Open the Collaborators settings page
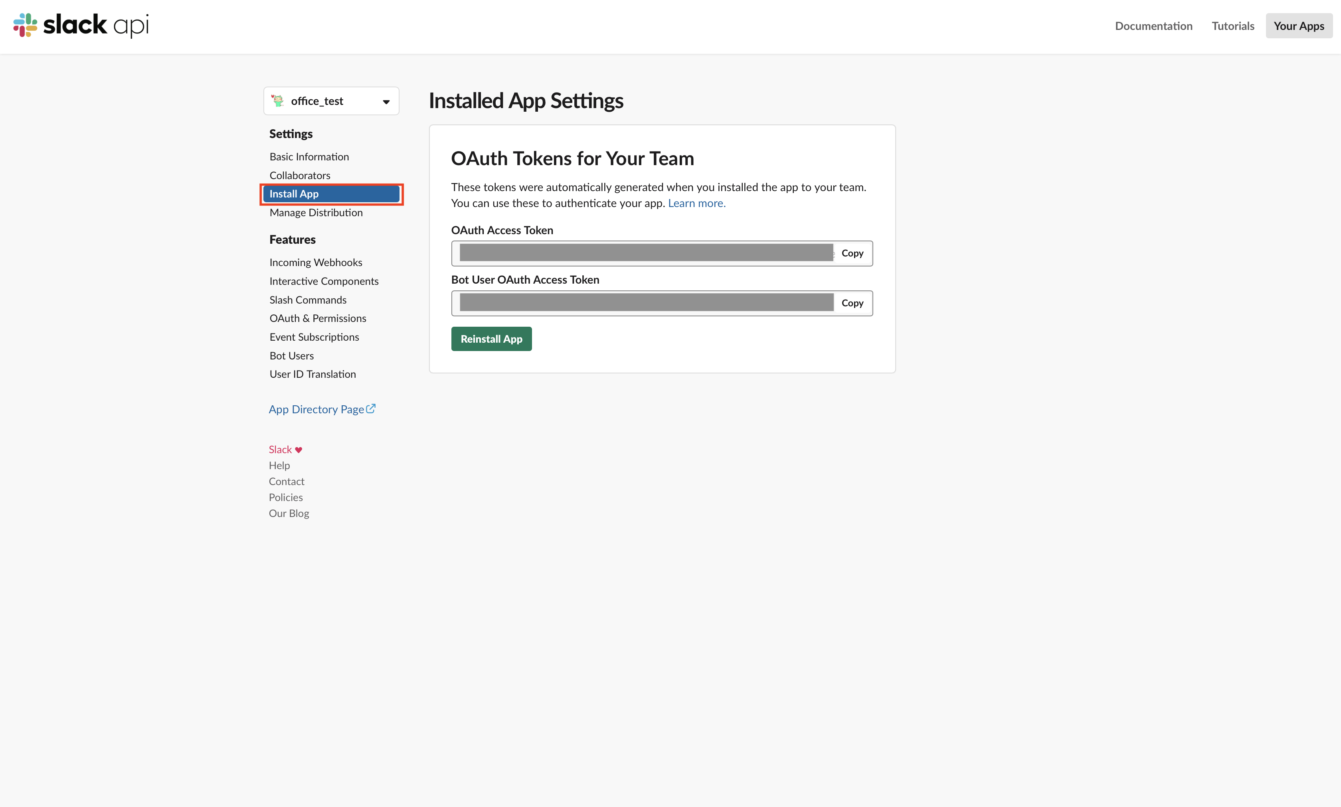The image size is (1341, 807). 300,175
